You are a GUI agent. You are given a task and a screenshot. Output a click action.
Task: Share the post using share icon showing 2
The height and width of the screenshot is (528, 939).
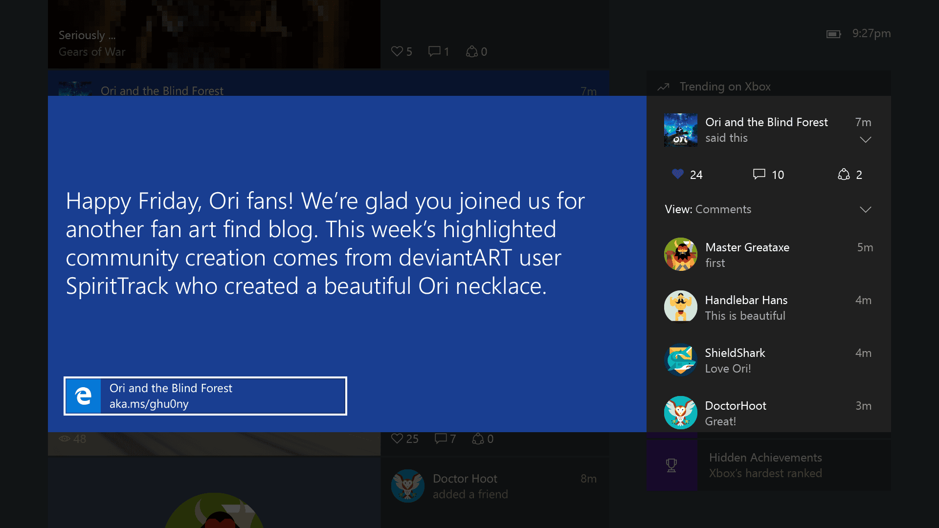click(844, 174)
